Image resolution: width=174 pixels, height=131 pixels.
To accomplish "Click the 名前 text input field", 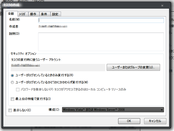I will (101, 20).
